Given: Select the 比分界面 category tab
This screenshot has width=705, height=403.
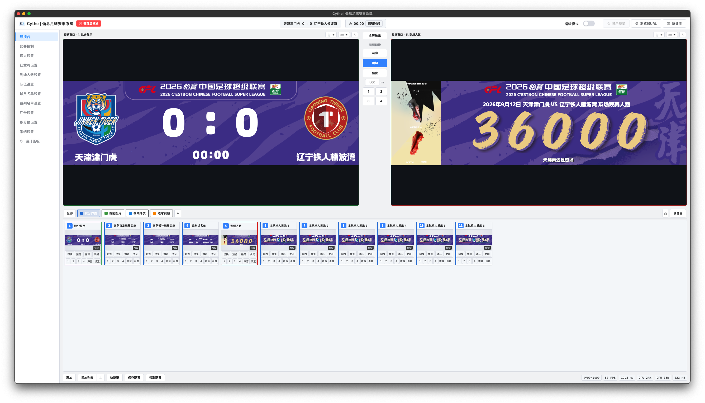Looking at the screenshot, I should click(89, 213).
